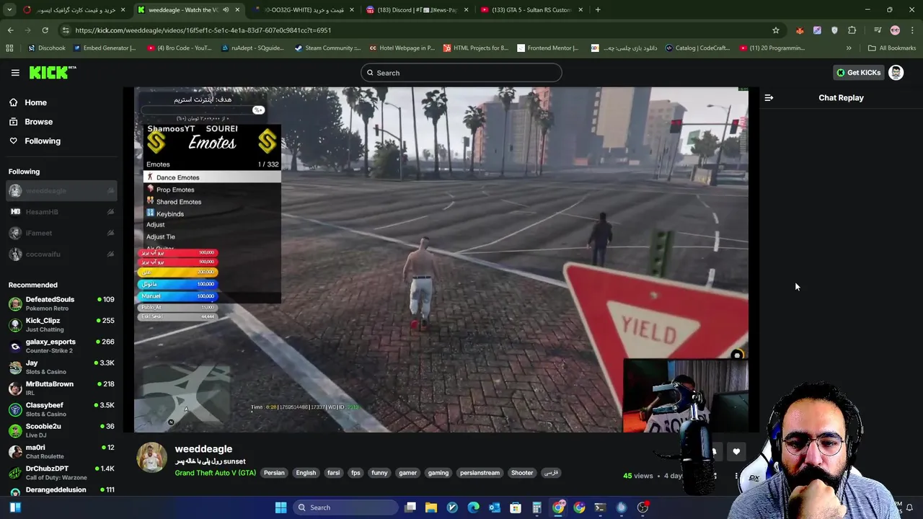Open DefeatedSouls recommended channel
Viewport: 923px width, 519px height.
(x=61, y=303)
